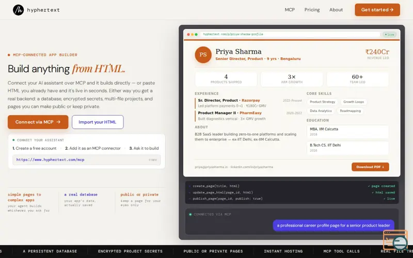Click the priya@priyasharma.in contact line
The image size is (413, 258).
[234, 167]
